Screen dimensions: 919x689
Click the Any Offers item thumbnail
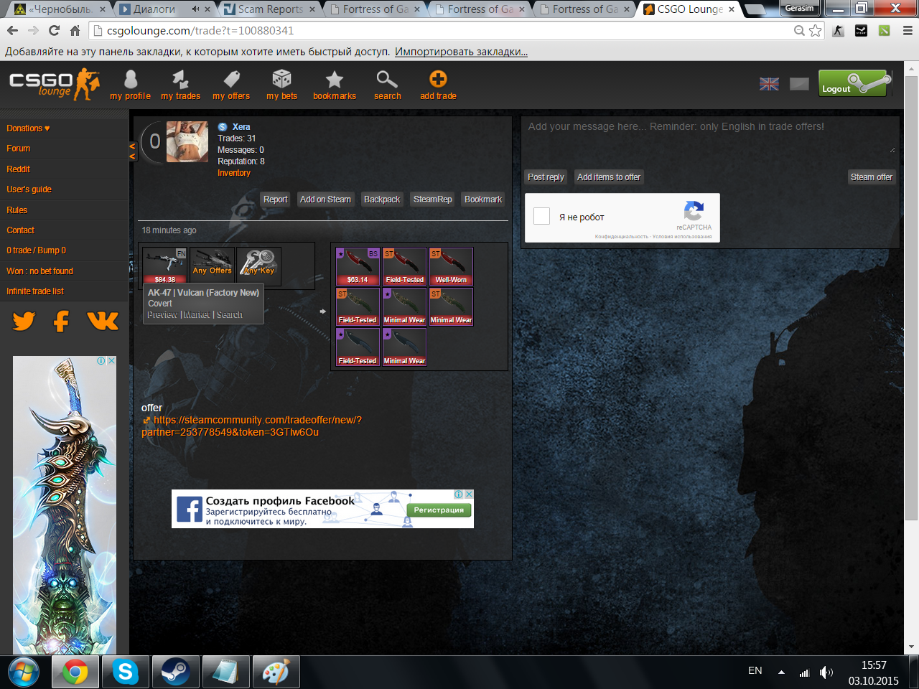pyautogui.click(x=212, y=266)
